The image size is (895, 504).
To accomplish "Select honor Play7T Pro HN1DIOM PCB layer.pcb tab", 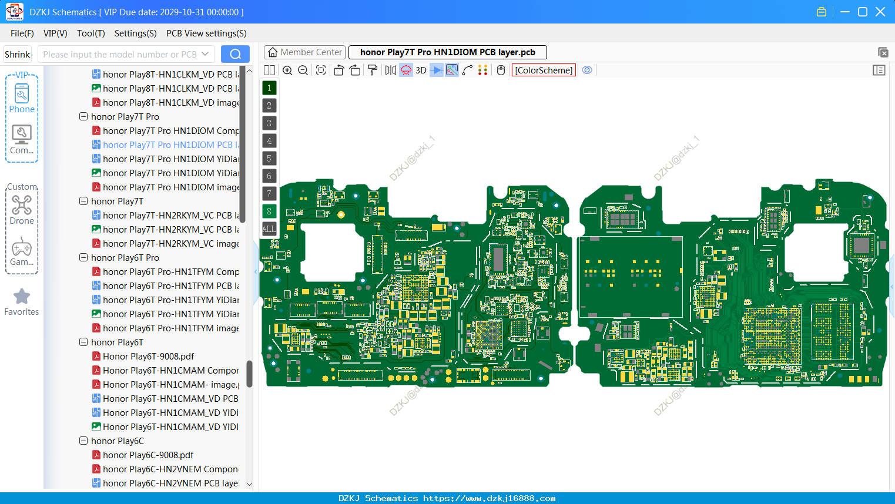I will (448, 52).
